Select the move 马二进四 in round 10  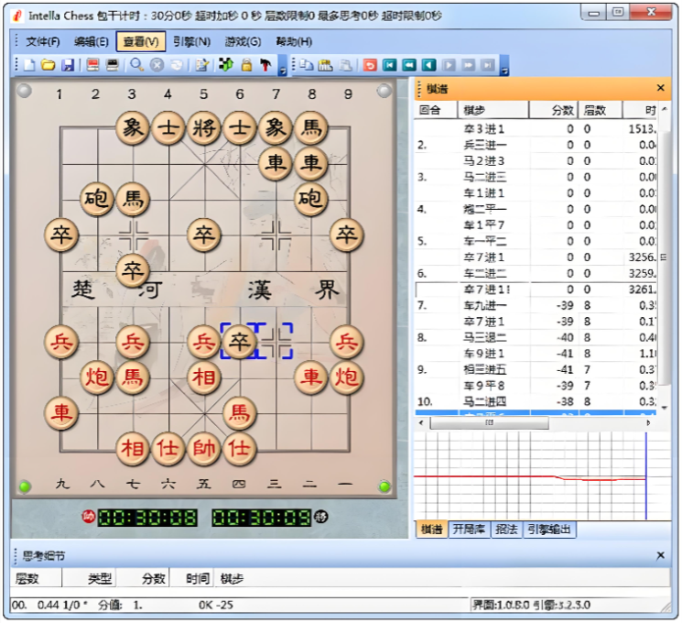pos(485,402)
